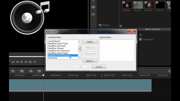This screenshot has height=101, width=180.
Task: Open the Sound Mixer icon
Action: tap(31, 71)
